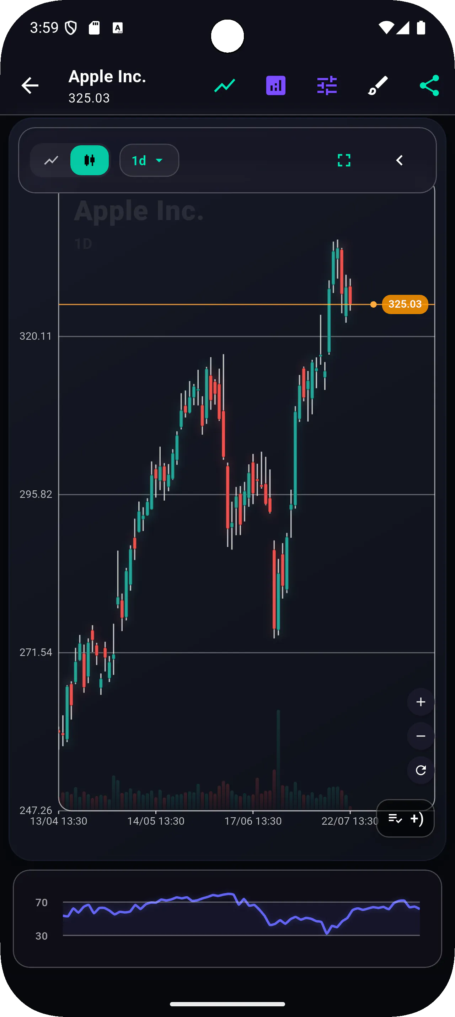Click the 13/04 13:30 date label
This screenshot has width=455, height=1017.
point(59,821)
